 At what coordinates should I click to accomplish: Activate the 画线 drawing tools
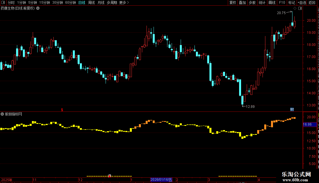(x=272, y=3)
